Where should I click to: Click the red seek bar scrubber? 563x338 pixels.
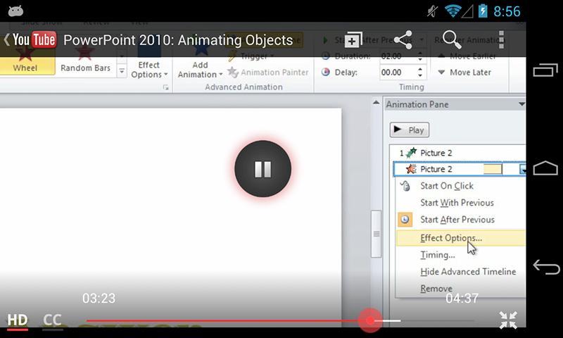(370, 320)
